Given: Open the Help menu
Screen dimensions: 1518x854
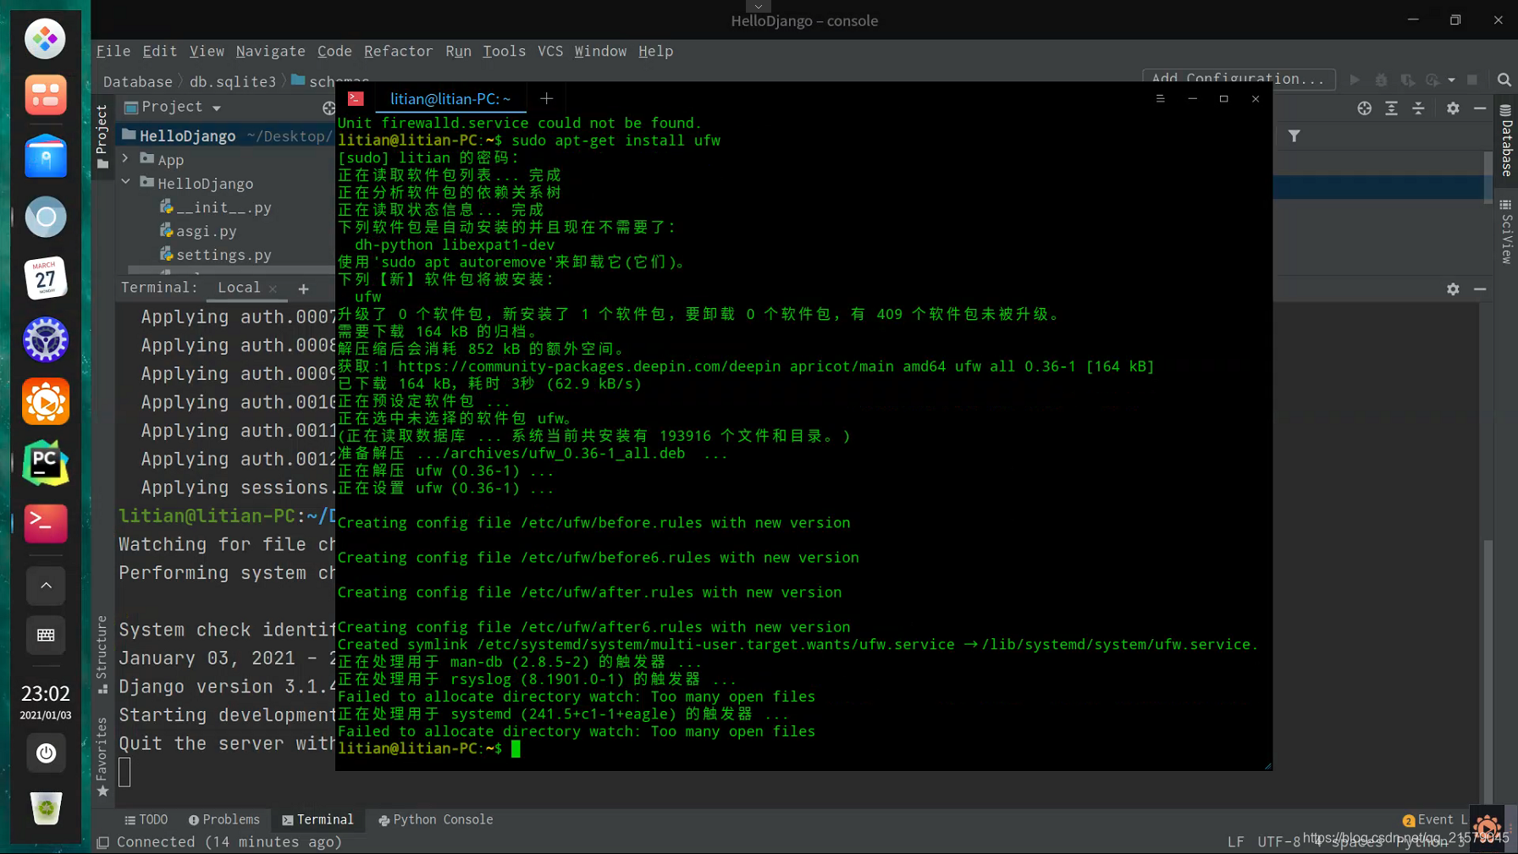Looking at the screenshot, I should (x=655, y=51).
